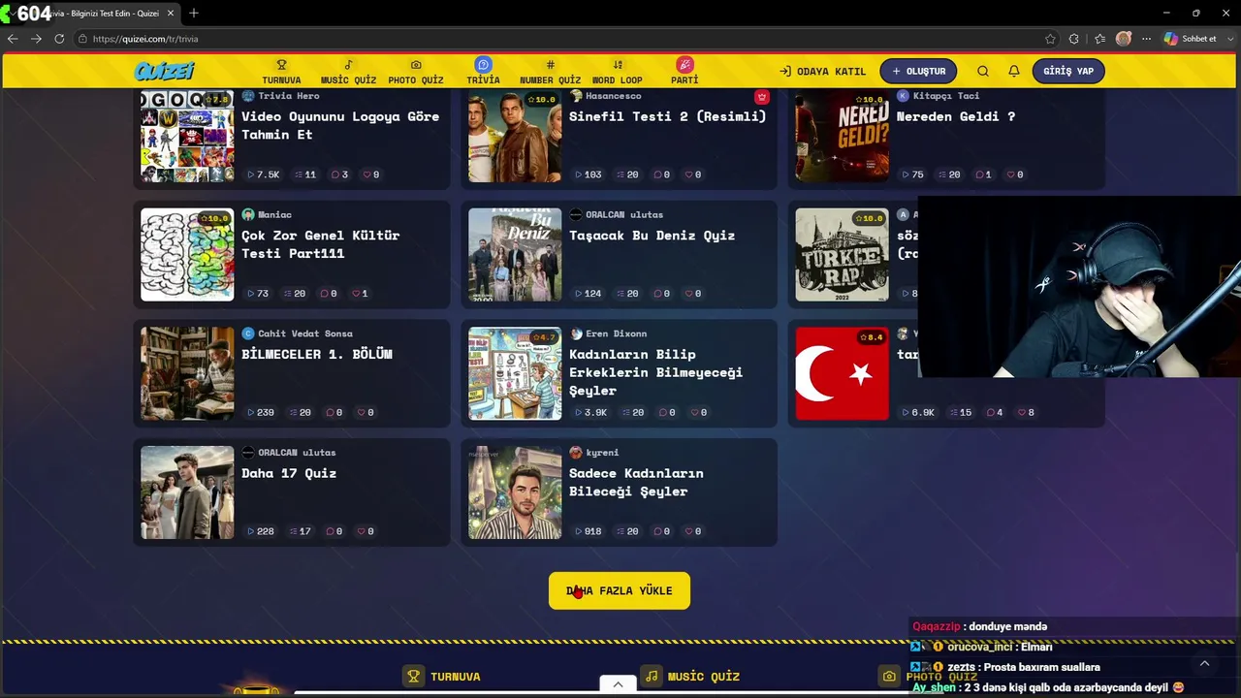Click the browser forward arrow
The image size is (1241, 698).
tap(36, 39)
